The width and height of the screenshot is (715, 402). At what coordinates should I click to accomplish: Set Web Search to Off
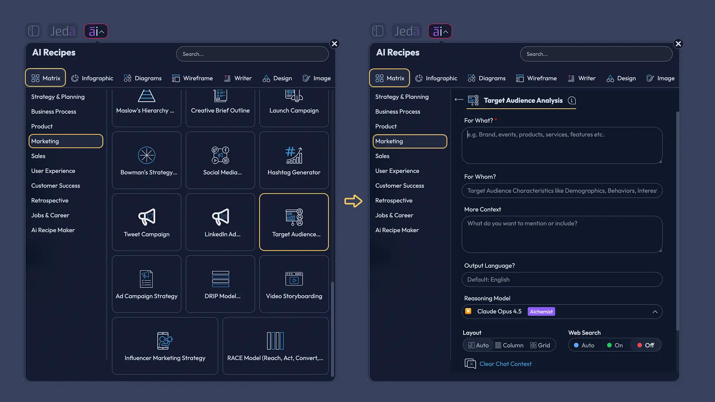(646, 345)
